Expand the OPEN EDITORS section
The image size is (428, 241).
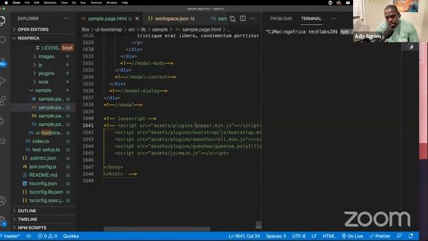tap(33, 29)
